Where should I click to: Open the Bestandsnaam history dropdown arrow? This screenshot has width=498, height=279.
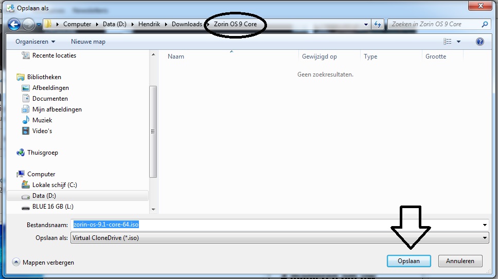click(485, 225)
